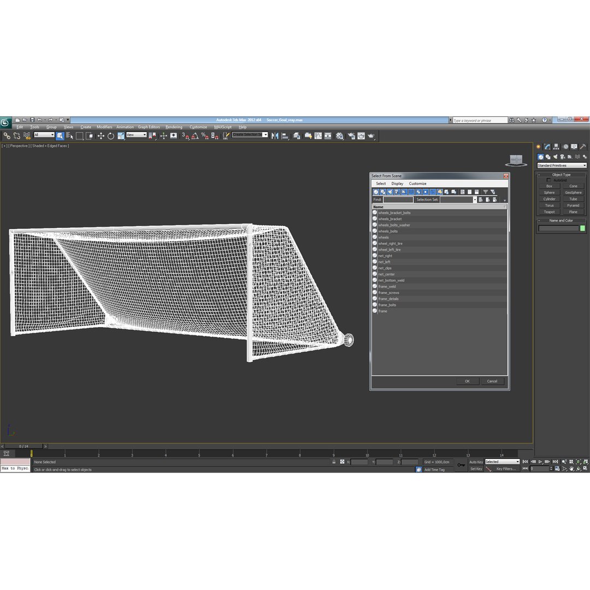
Task: Open the Select by Name tool
Action: tap(69, 136)
